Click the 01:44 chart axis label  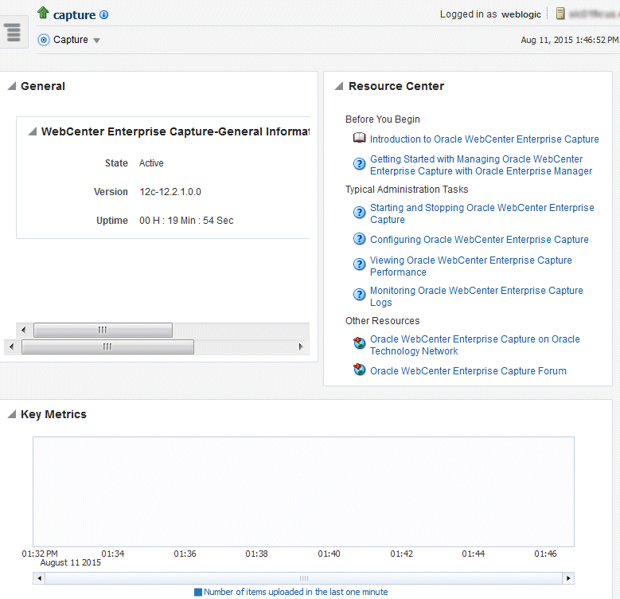(474, 554)
